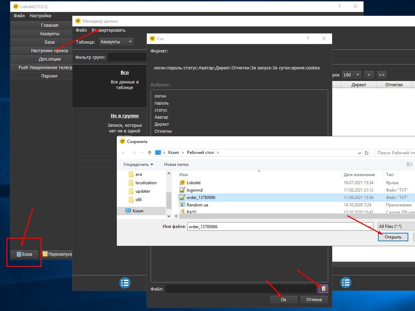The width and height of the screenshot is (415, 311).
Task: Open recent locations dropdown arrow in Save dialog
Action: pos(143,153)
